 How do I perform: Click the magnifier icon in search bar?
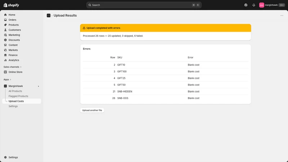pos(90,5)
